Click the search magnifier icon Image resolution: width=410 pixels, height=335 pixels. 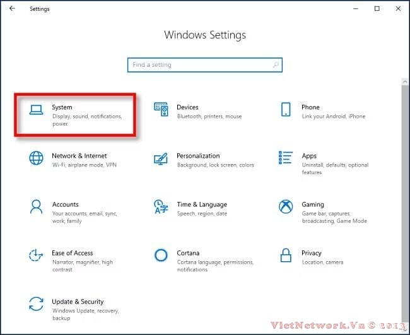pyautogui.click(x=276, y=65)
